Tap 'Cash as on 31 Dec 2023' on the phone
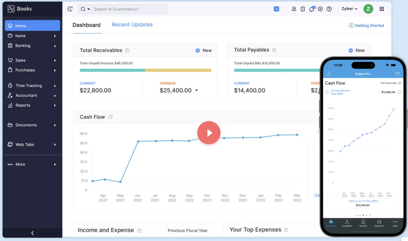408x241 pixels. point(363,201)
